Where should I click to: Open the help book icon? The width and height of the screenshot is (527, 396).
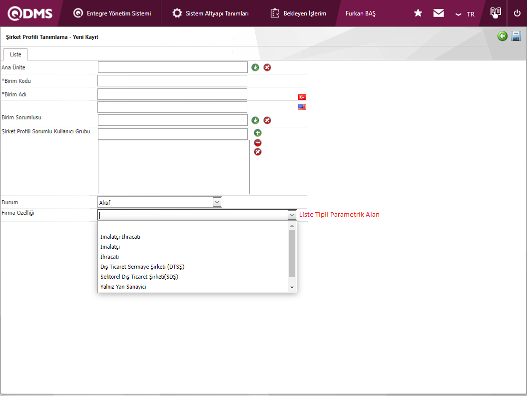(495, 13)
